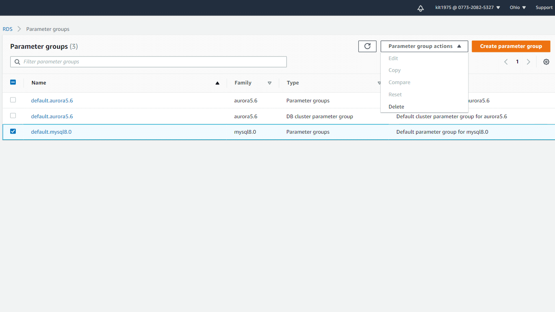Screen dimensions: 555x312
Task: Click the sort arrow on the Name column
Action: [x=217, y=83]
